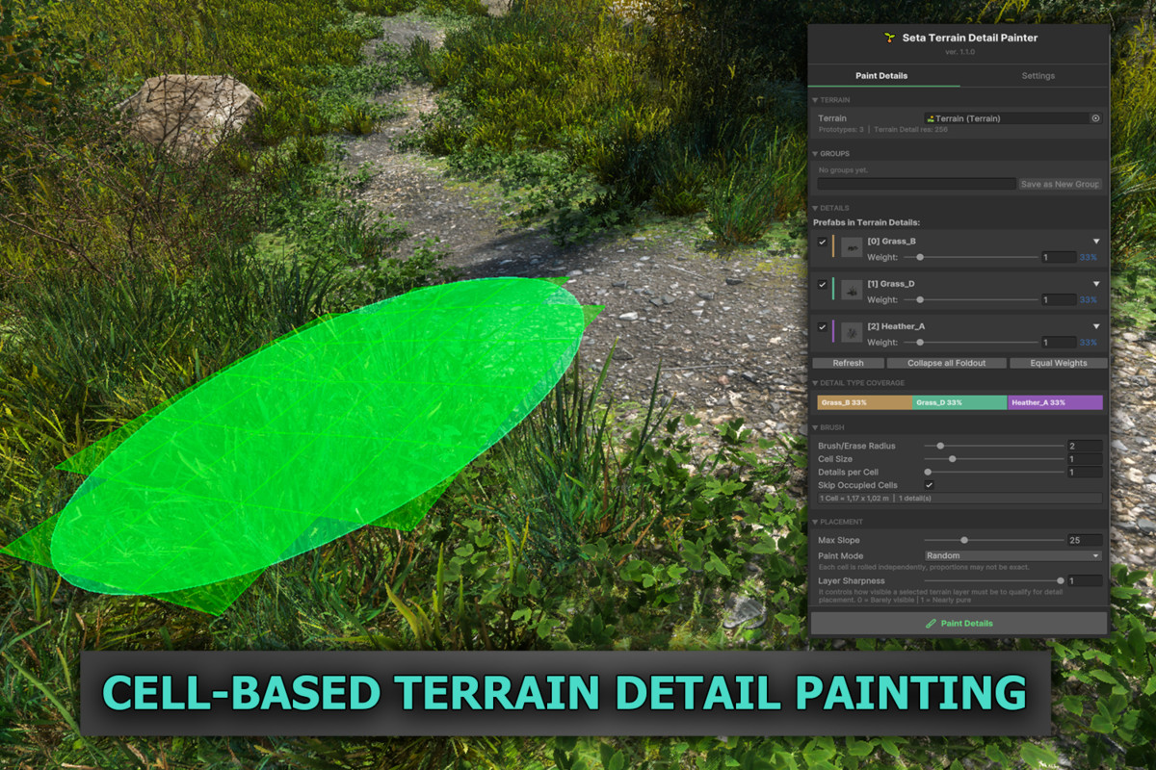Click the Equal Weights button
The height and width of the screenshot is (770, 1156).
coord(1058,363)
